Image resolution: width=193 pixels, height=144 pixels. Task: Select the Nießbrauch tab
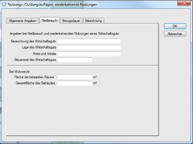[49, 20]
